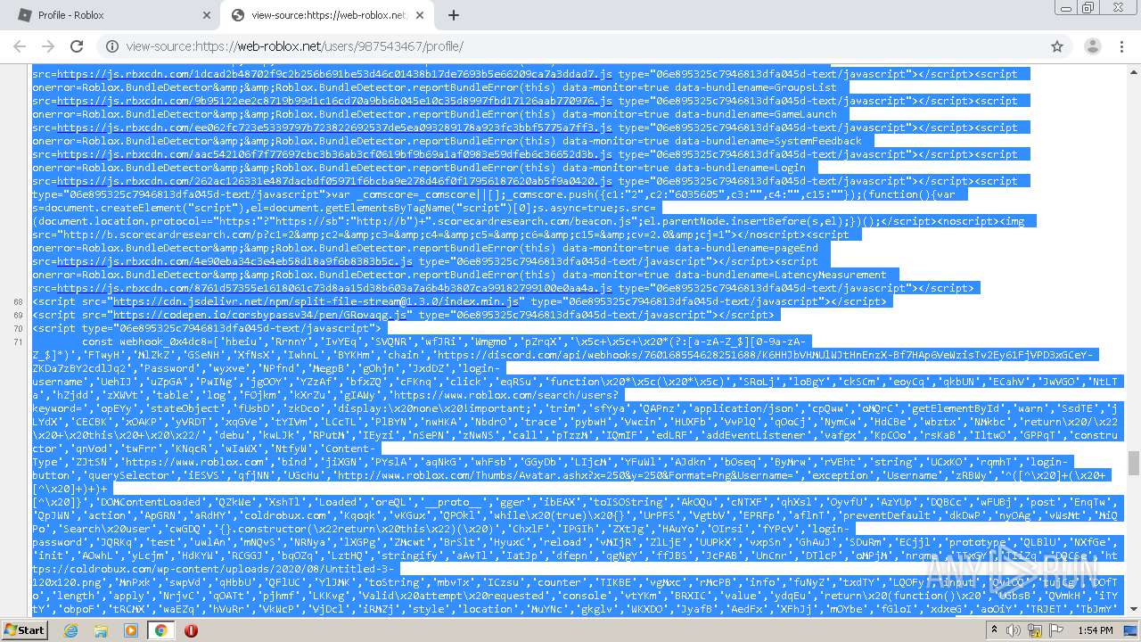This screenshot has width=1141, height=642.
Task: Open Chrome three-dot menu
Action: (x=1121, y=46)
